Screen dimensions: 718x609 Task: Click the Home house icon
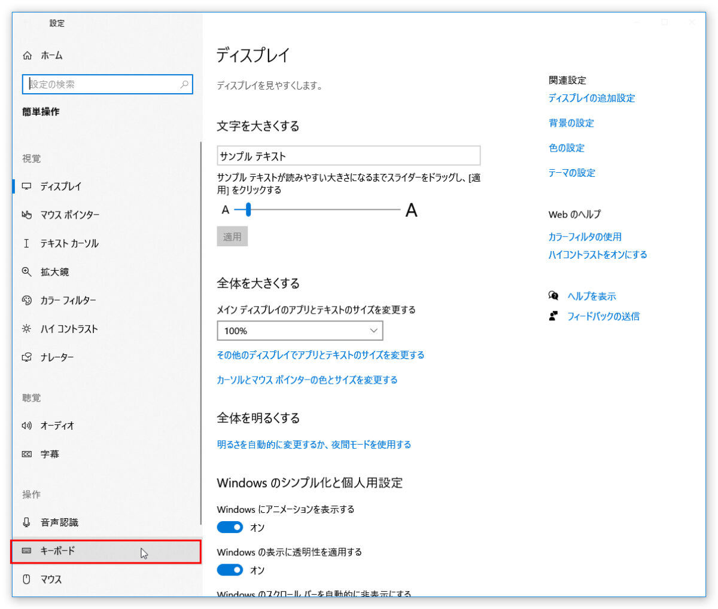click(x=27, y=56)
